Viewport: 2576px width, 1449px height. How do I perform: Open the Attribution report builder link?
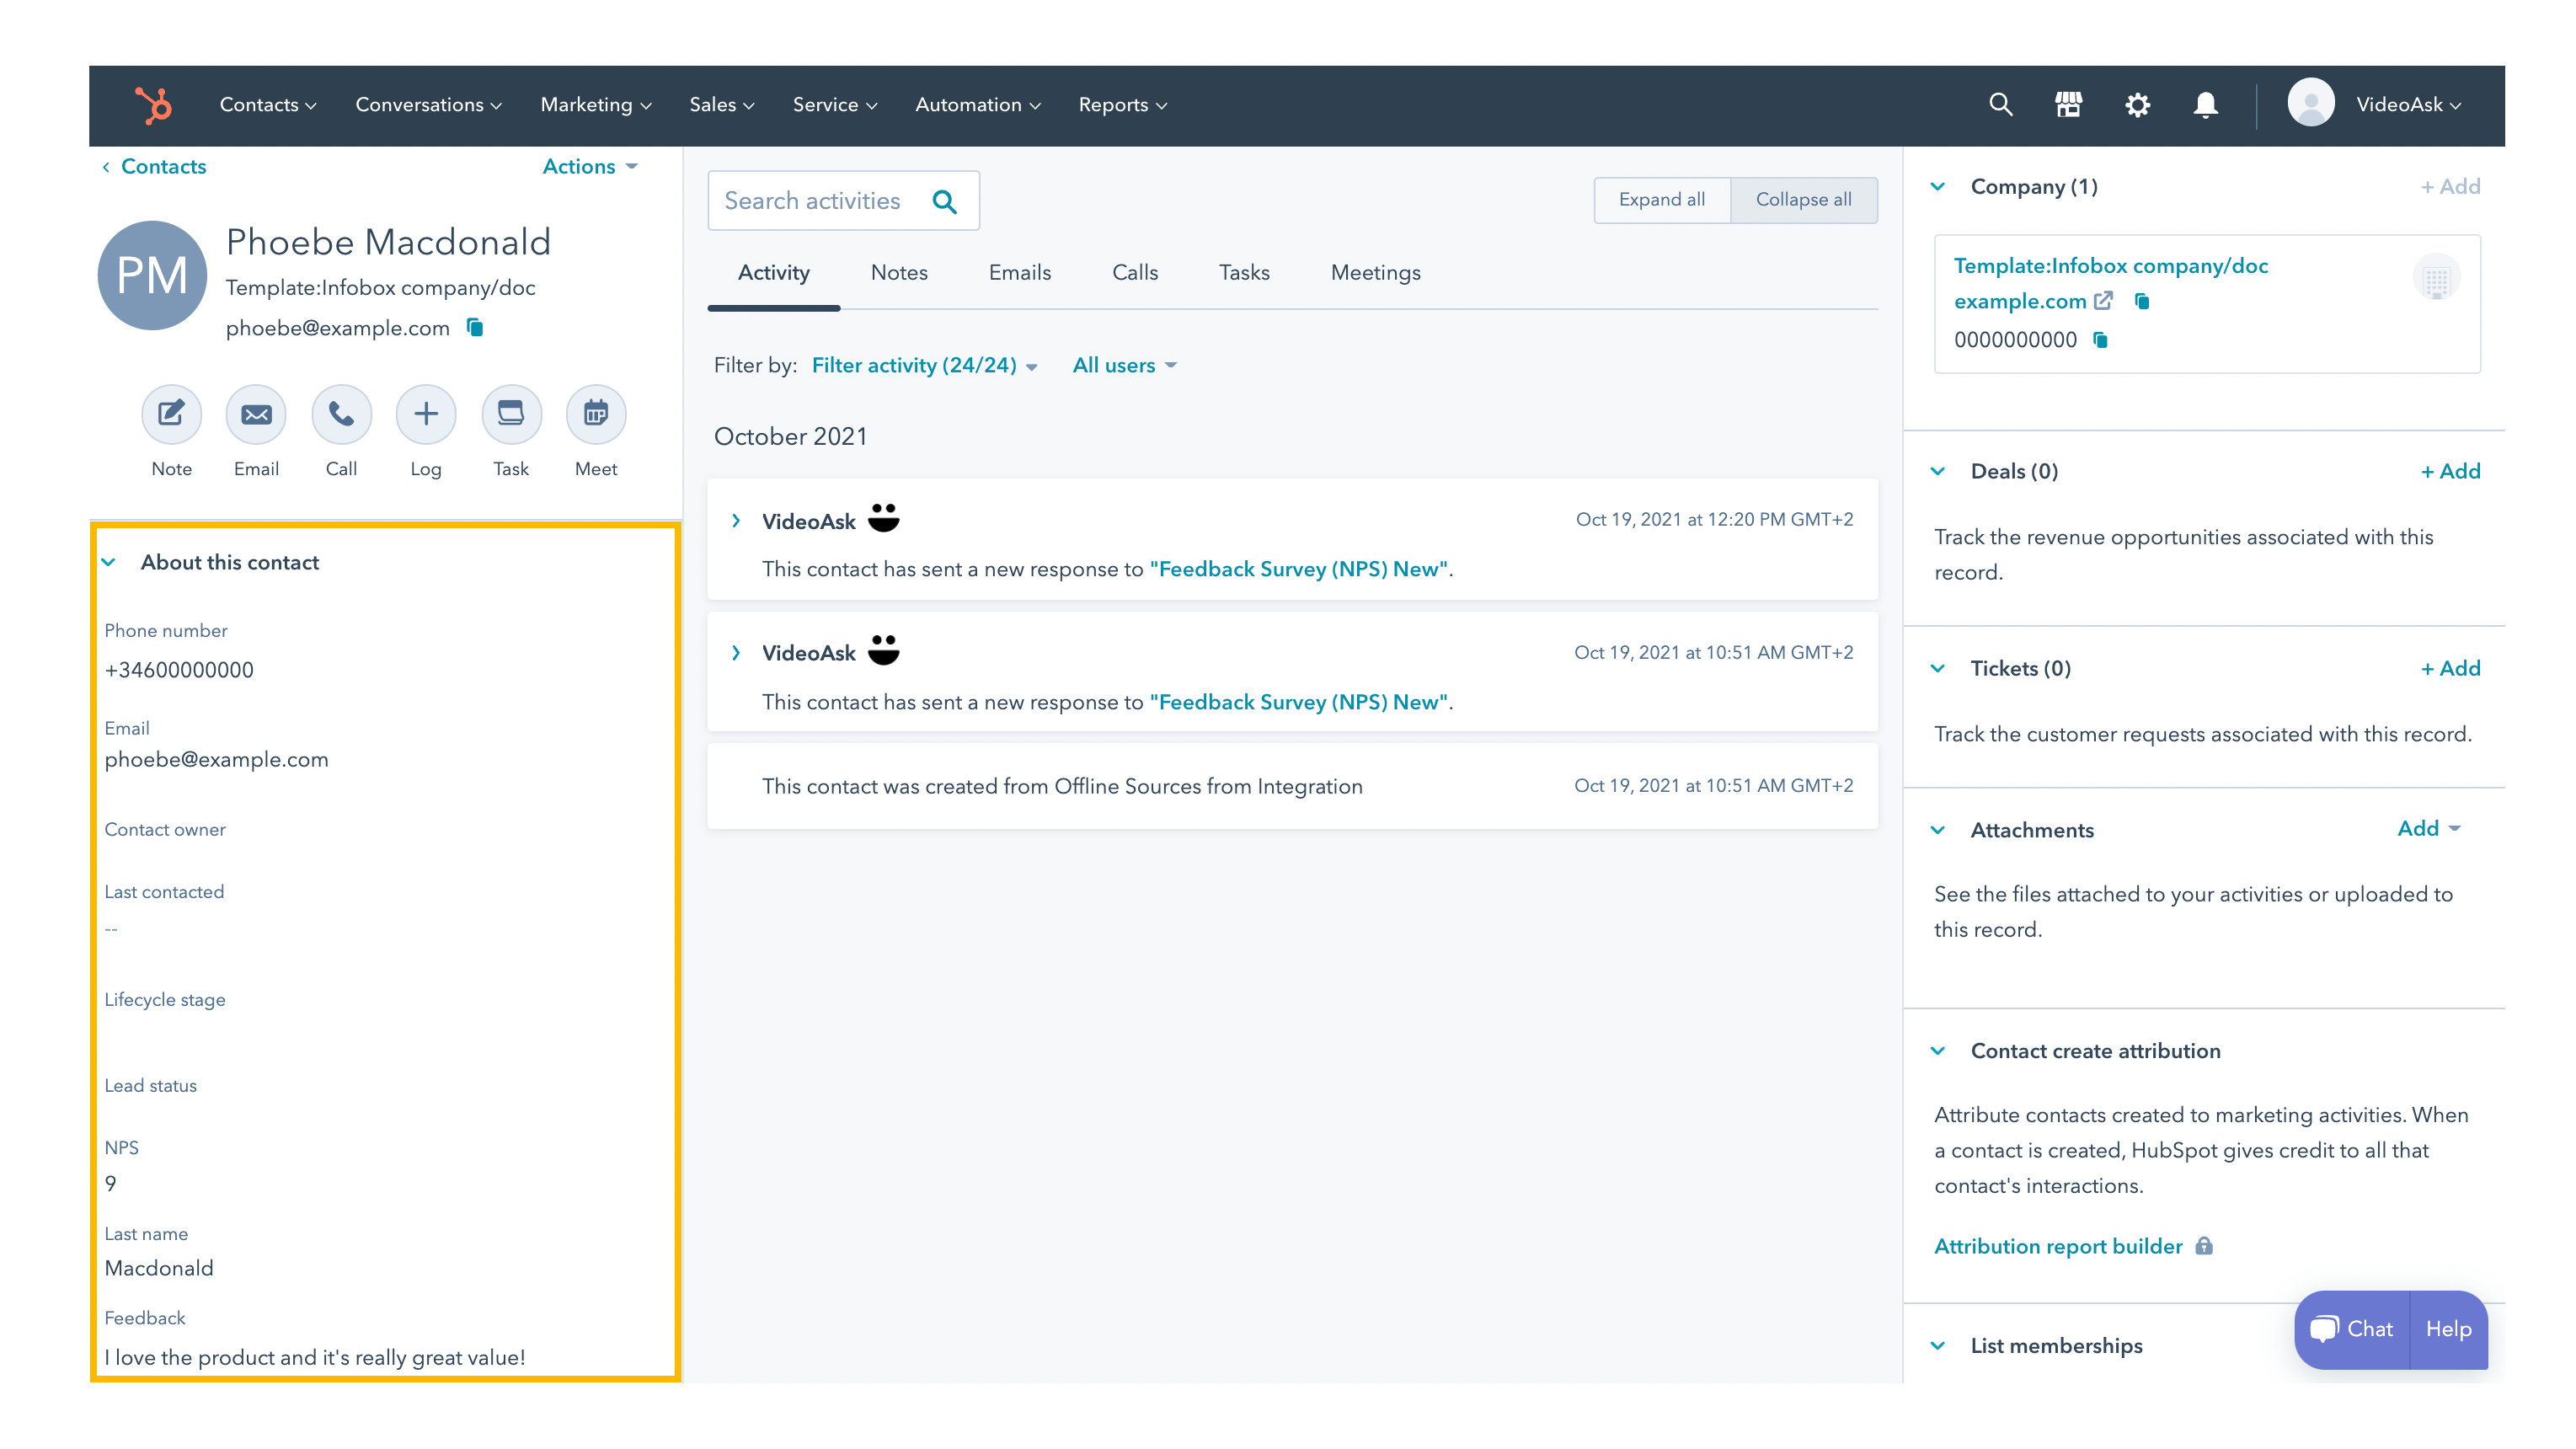(x=2058, y=1246)
